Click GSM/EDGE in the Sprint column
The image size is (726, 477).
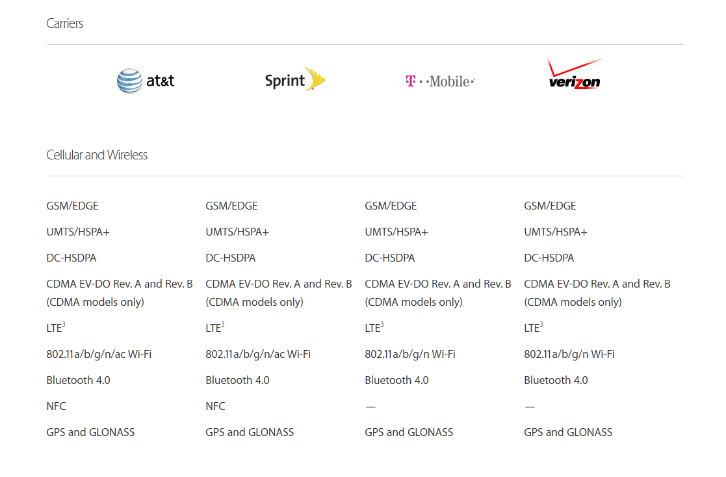pyautogui.click(x=231, y=206)
